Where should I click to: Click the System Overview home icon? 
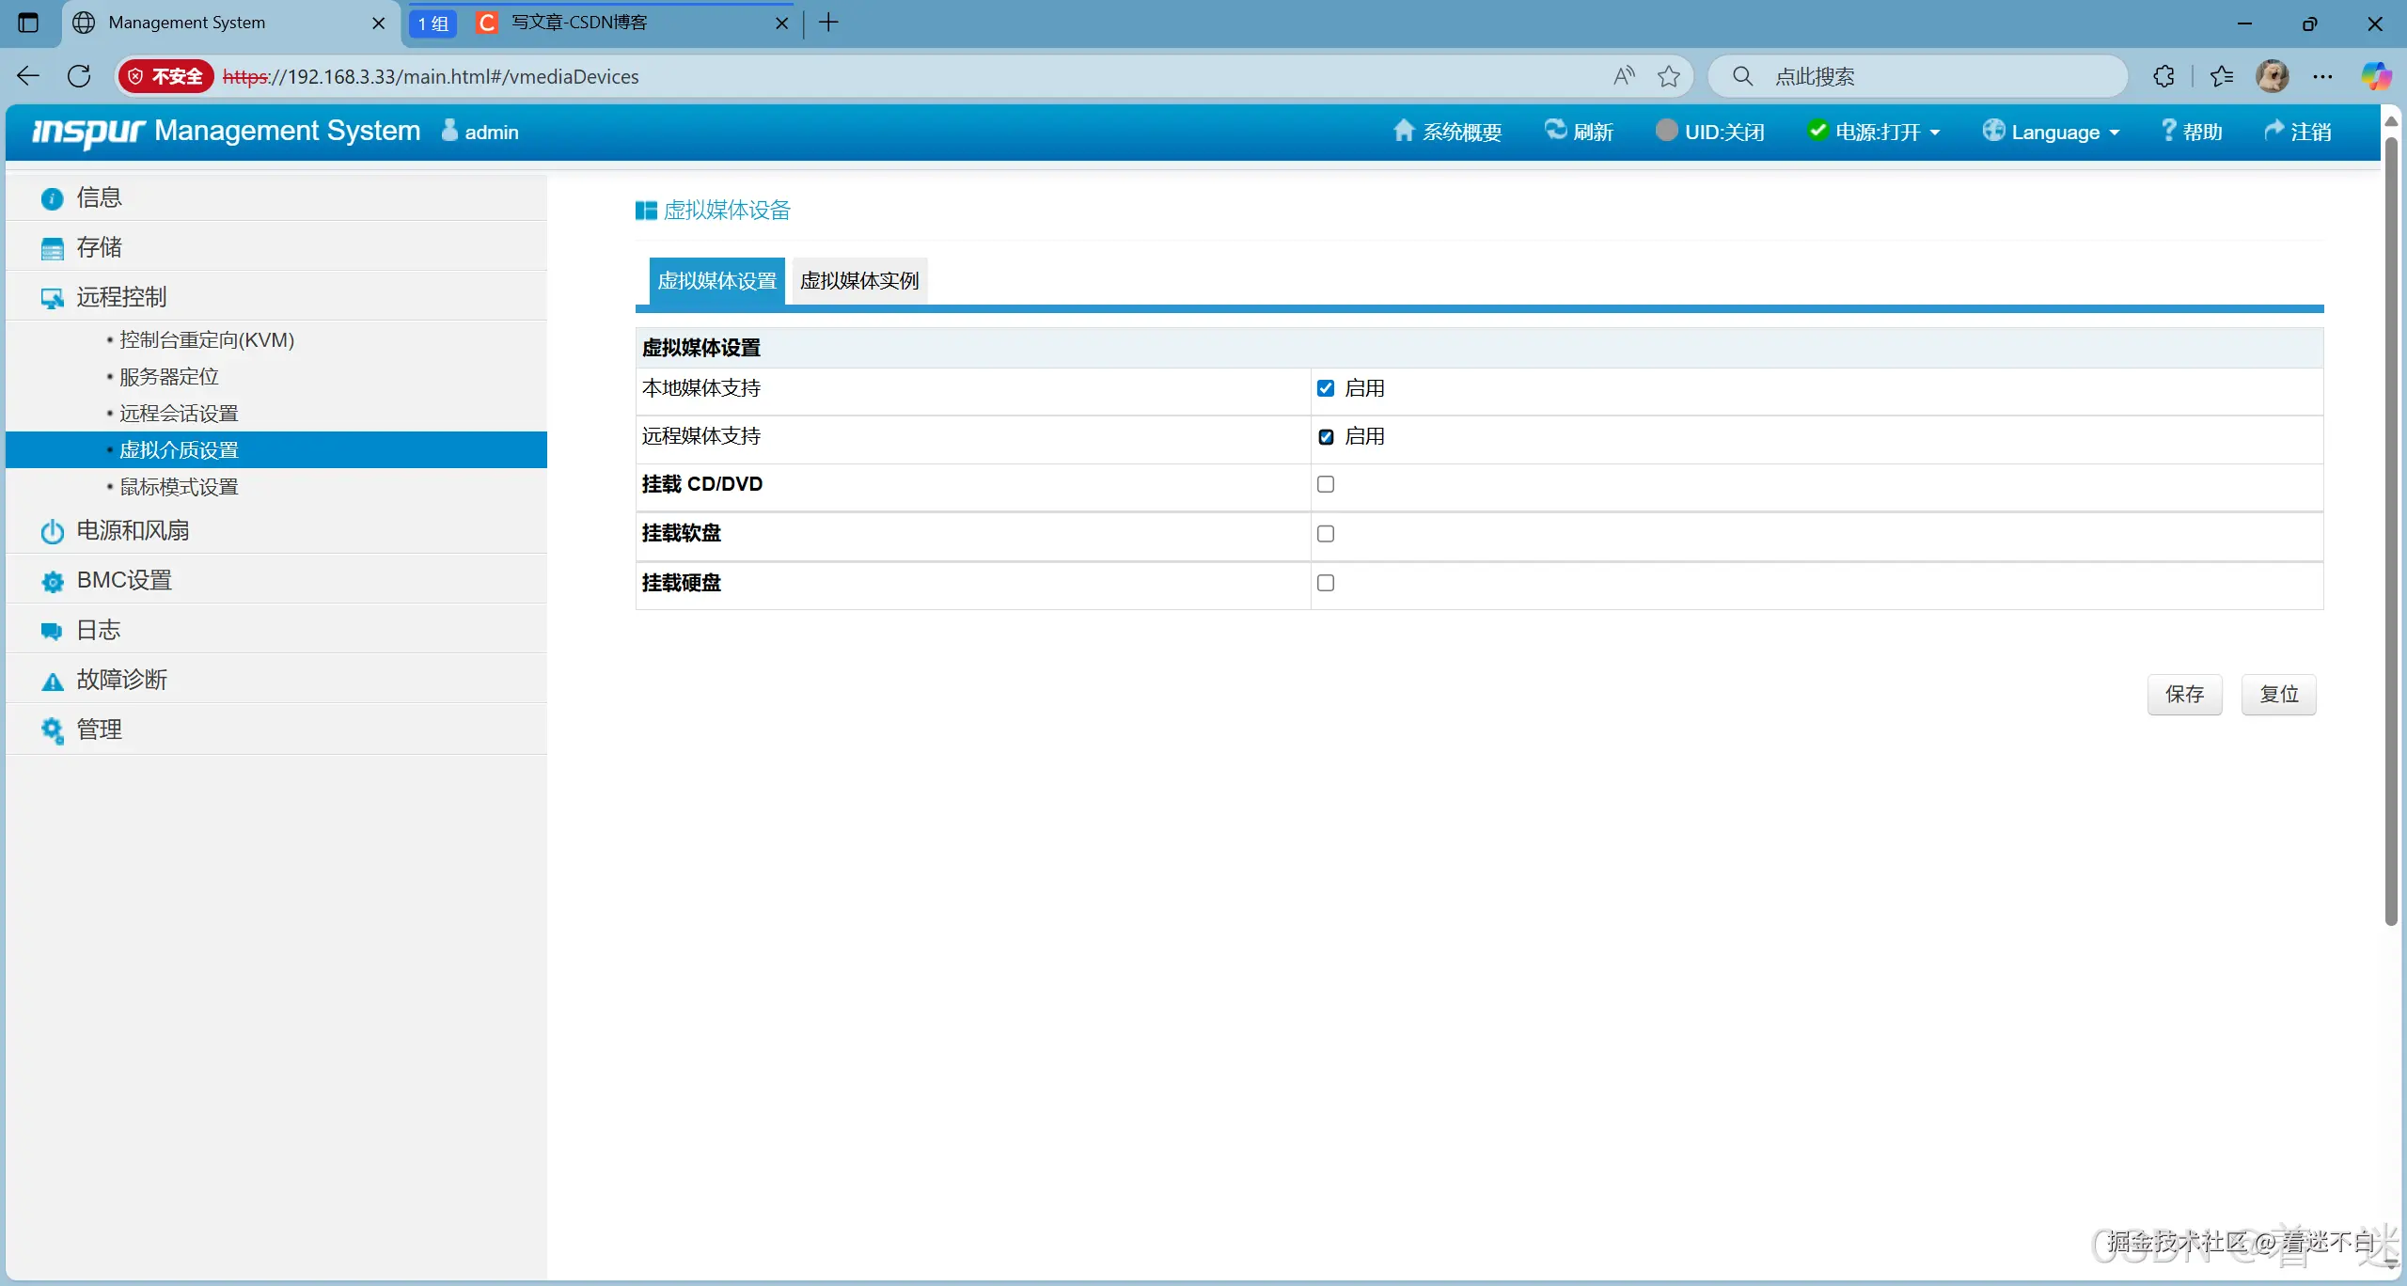pyautogui.click(x=1403, y=131)
